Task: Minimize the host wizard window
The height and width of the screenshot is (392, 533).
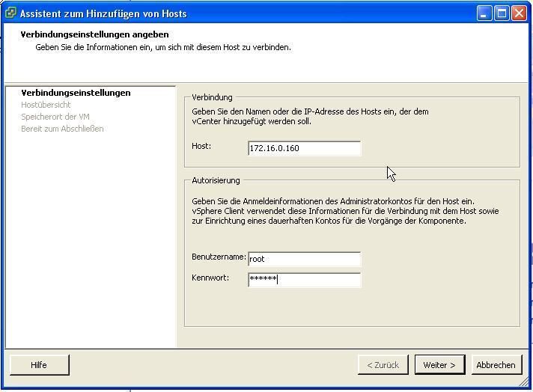Action: [484, 13]
